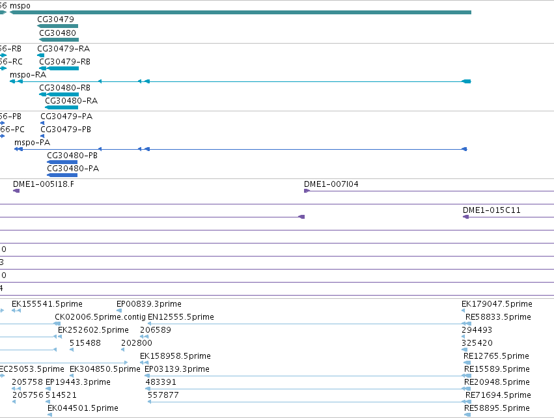Select EST EN12555.5prime
This screenshot has height=418, width=554.
point(181,317)
